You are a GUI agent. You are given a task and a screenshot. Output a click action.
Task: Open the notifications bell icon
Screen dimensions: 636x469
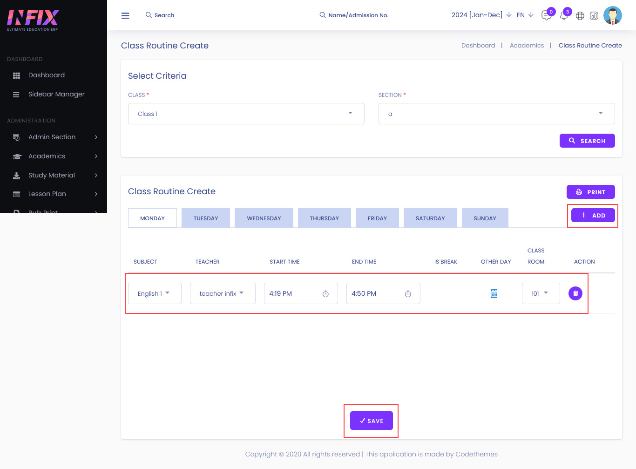pos(563,15)
